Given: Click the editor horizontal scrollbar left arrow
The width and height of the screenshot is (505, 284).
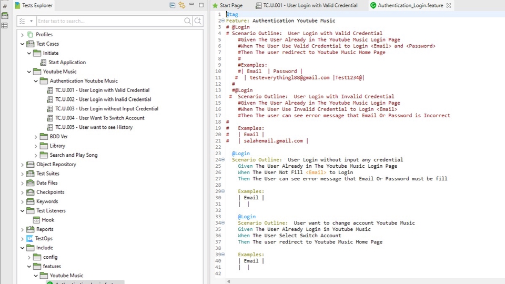Looking at the screenshot, I should tap(229, 281).
